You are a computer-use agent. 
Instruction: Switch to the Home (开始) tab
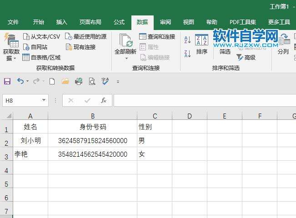tap(39, 22)
